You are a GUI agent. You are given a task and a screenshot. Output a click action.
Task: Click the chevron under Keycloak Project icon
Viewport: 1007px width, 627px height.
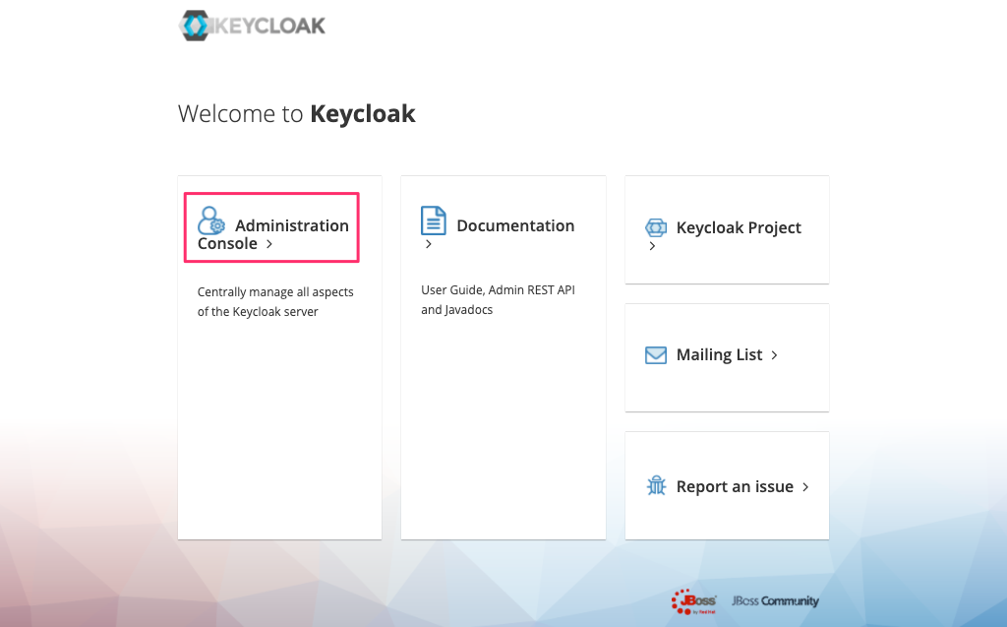653,246
